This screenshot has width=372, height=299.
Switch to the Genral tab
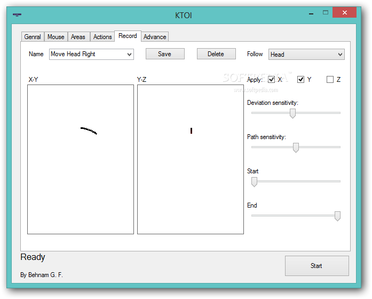coord(33,37)
